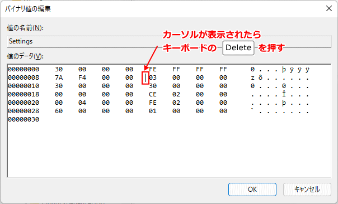Focus the 値の名前 field showing Settings
Image resolution: width=338 pixels, height=204 pixels.
click(169, 41)
